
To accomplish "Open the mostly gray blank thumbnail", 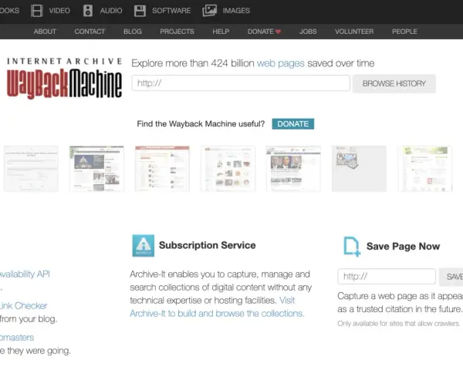I will [x=359, y=169].
